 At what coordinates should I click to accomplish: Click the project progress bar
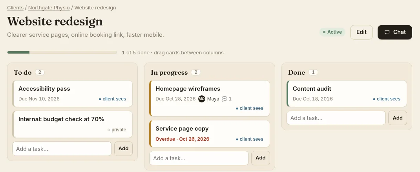62,52
